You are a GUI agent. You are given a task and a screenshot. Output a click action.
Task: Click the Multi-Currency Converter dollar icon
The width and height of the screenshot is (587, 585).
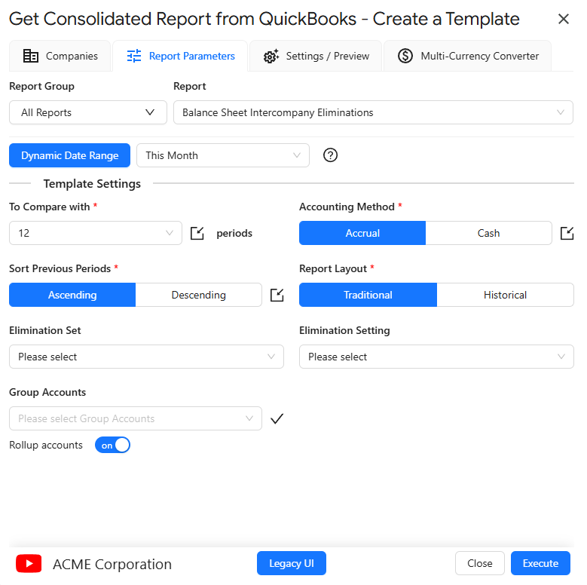(405, 56)
